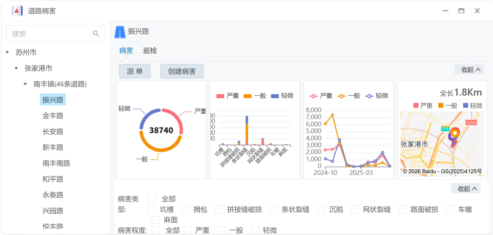Viewport: 493px width, 235px height.
Task: Click the orange 一般 map legend swatch
Action: [441, 106]
